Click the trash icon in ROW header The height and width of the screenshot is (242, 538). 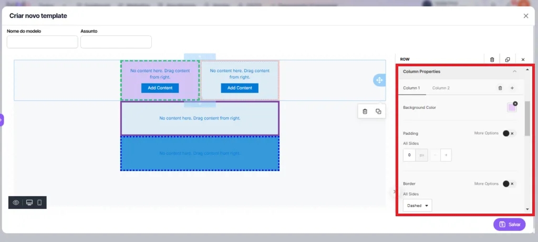pos(492,59)
